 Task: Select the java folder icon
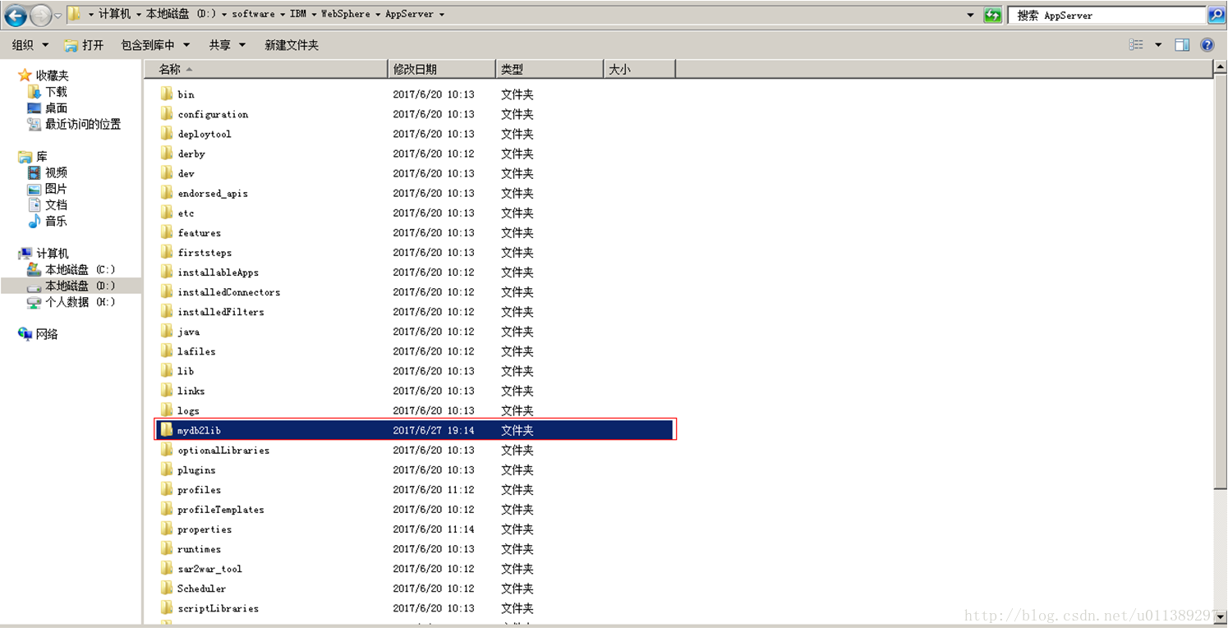point(167,331)
